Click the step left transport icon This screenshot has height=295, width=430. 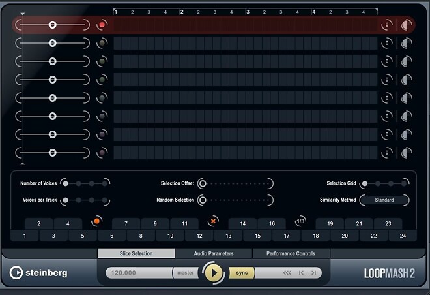tap(301, 273)
